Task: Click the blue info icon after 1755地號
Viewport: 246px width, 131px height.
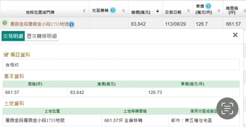Action: pos(72,25)
